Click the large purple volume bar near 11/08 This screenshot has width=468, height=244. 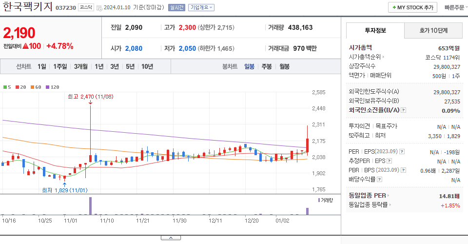point(91,206)
